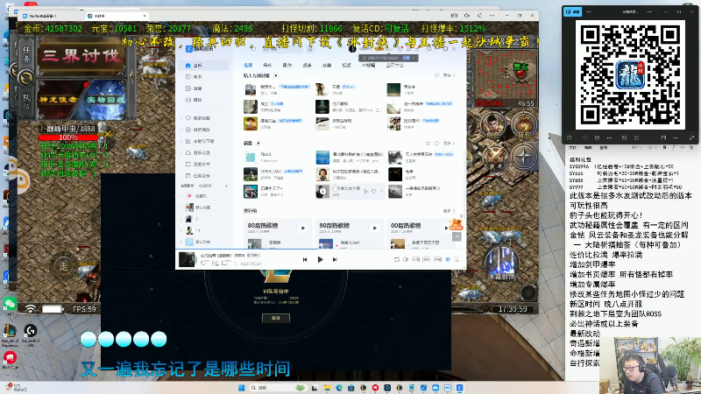The image size is (701, 394).
Task: Open more options dots under the current song
Action: pyautogui.click(x=235, y=264)
